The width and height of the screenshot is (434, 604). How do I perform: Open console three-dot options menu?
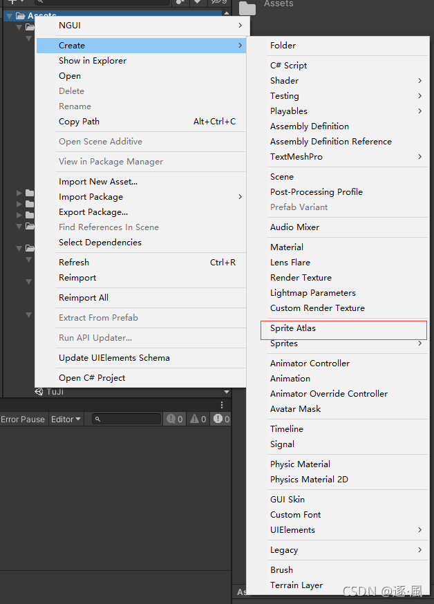point(222,405)
